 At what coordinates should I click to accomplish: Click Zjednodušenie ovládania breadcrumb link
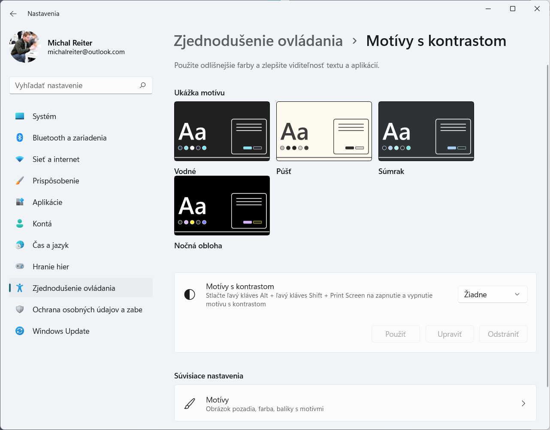coord(258,41)
